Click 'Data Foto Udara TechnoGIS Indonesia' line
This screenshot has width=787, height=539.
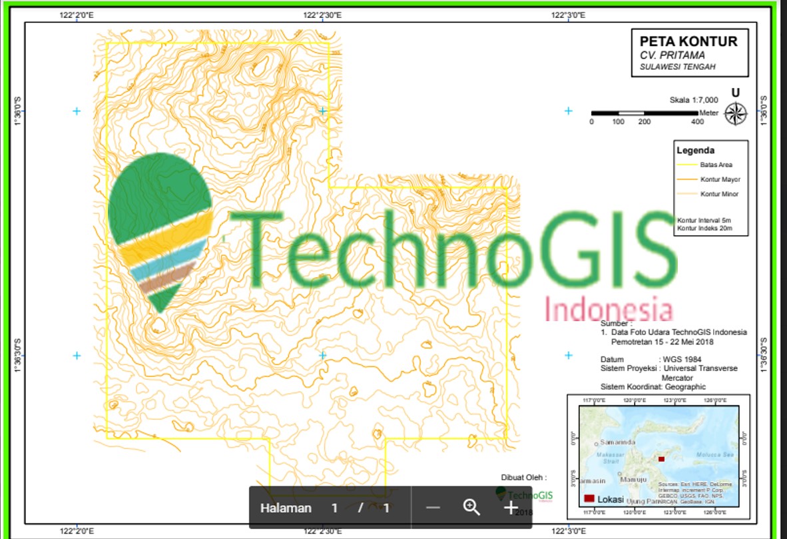678,332
